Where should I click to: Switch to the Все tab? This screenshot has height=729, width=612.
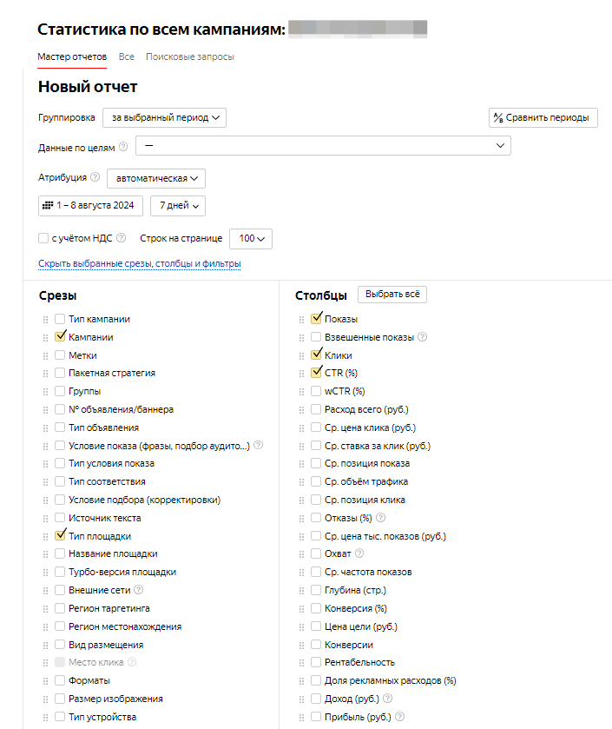(126, 56)
